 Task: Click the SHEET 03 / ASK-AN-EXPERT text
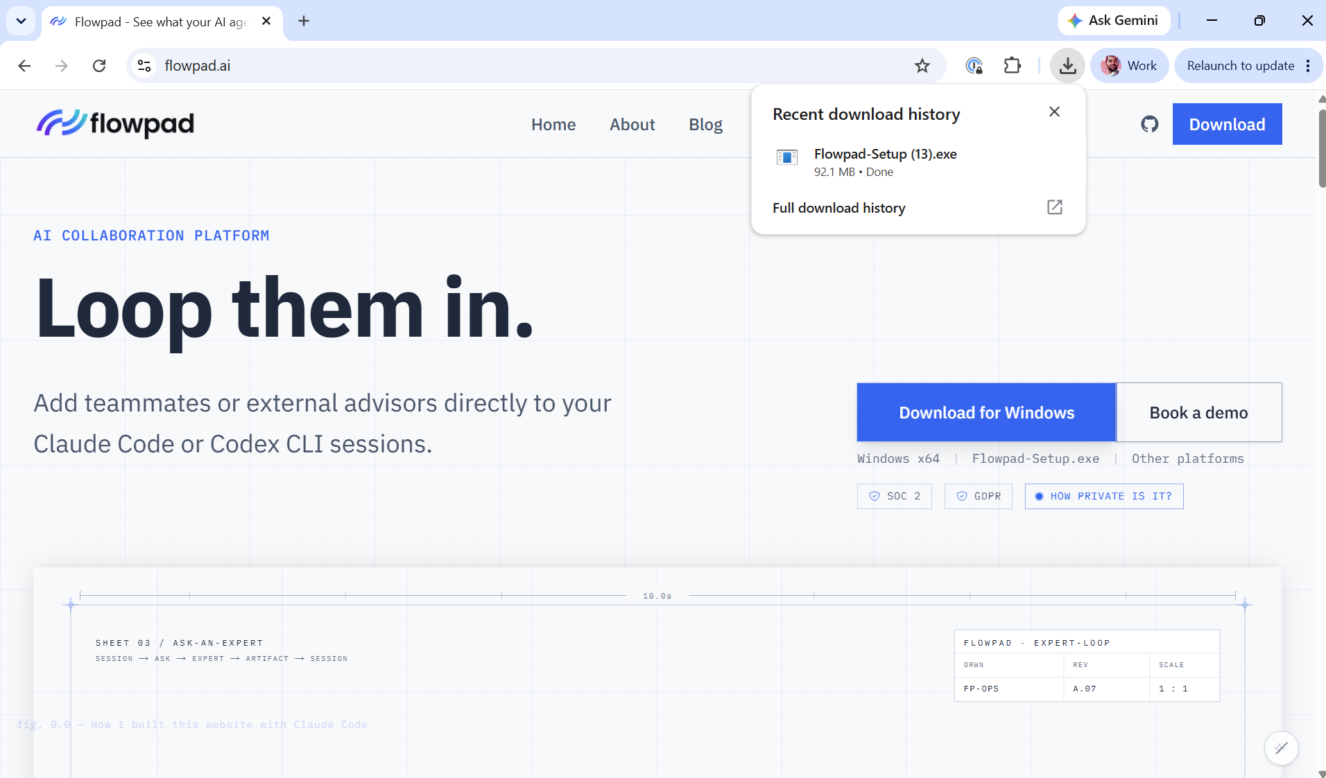coord(180,643)
